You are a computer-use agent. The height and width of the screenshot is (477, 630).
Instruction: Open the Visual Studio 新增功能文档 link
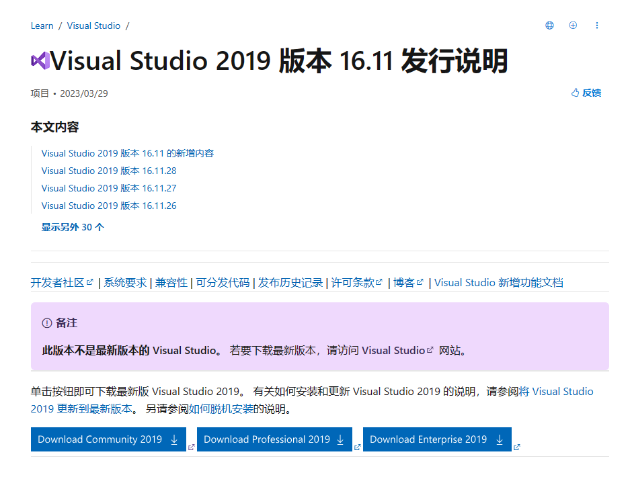click(x=499, y=283)
